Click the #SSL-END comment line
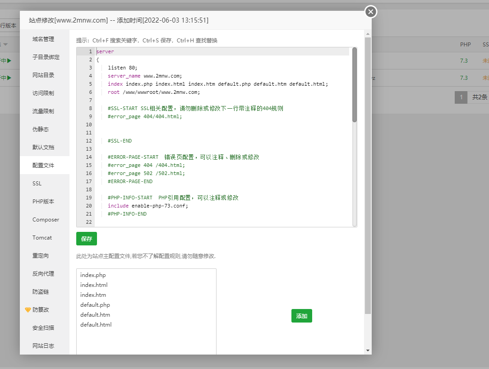Screen dimensions: 489x369 click(120, 141)
